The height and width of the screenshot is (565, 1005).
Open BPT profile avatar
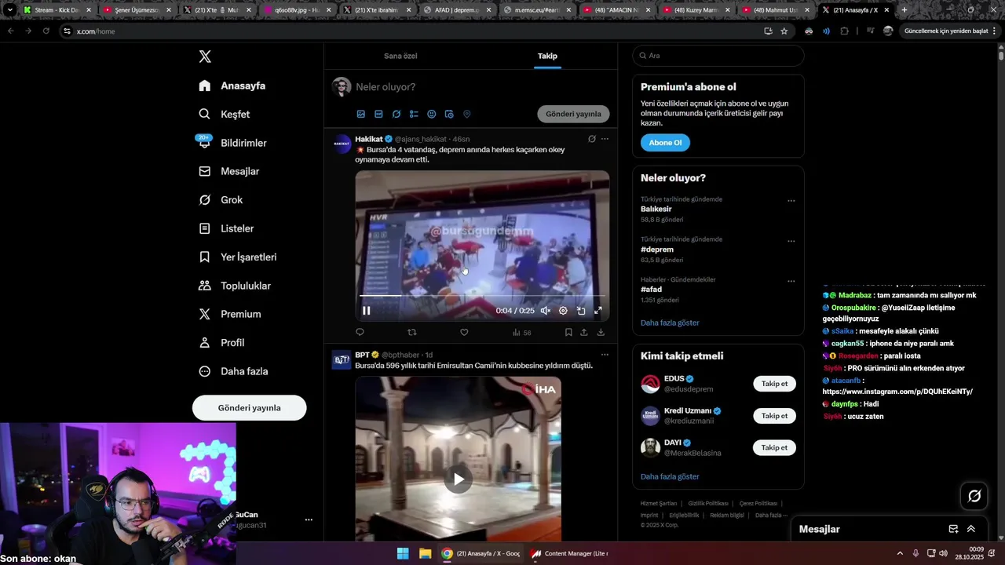pyautogui.click(x=342, y=360)
